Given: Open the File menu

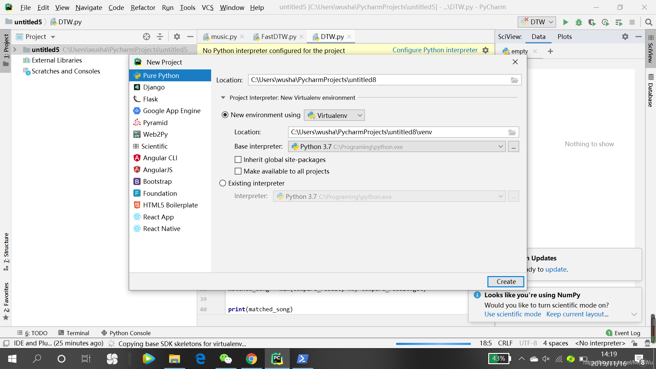Looking at the screenshot, I should 26,8.
